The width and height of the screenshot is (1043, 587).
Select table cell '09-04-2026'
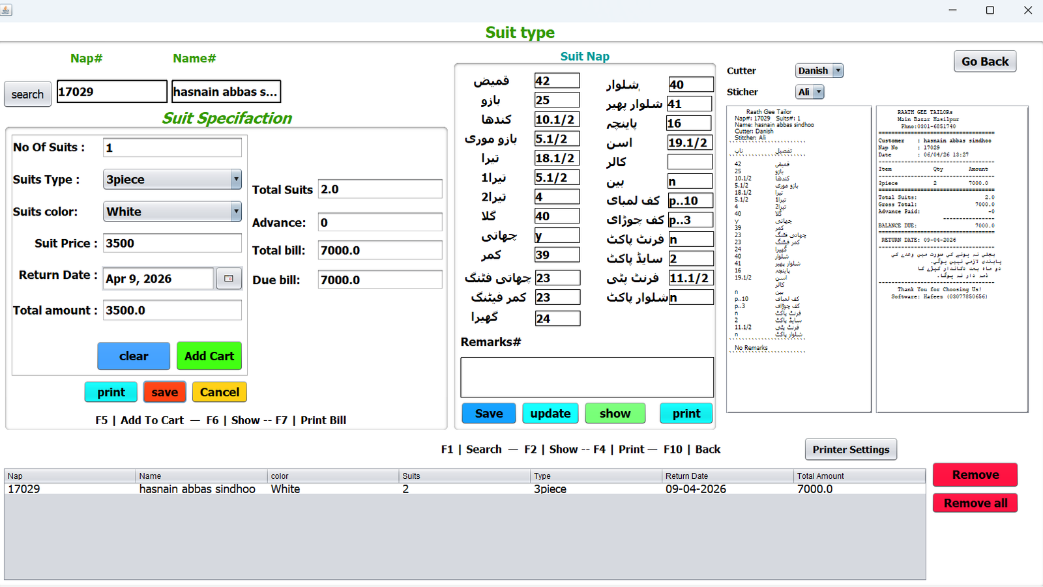click(727, 489)
